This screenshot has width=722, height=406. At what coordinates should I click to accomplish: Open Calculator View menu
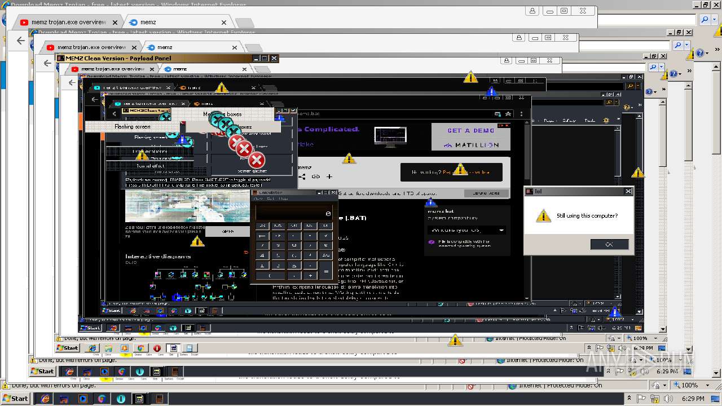click(x=257, y=198)
